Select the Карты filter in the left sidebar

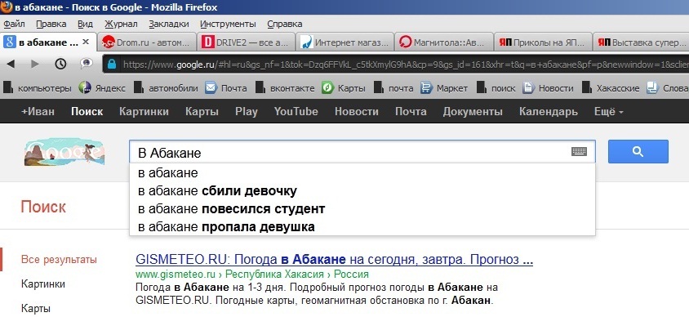pyautogui.click(x=36, y=308)
